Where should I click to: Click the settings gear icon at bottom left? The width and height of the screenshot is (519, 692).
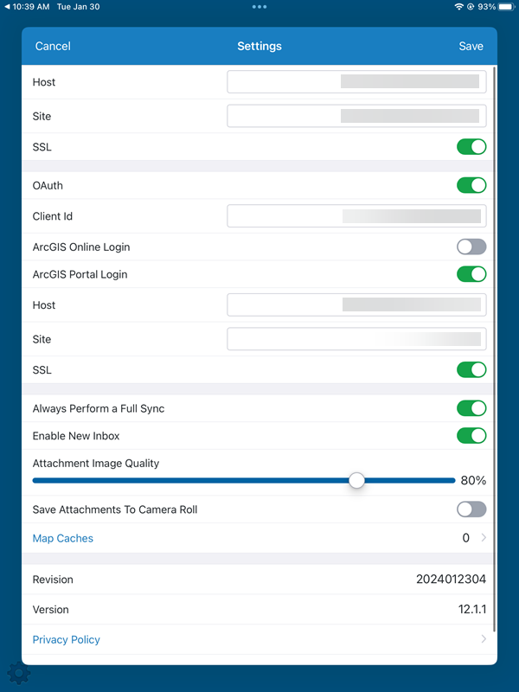click(x=14, y=672)
